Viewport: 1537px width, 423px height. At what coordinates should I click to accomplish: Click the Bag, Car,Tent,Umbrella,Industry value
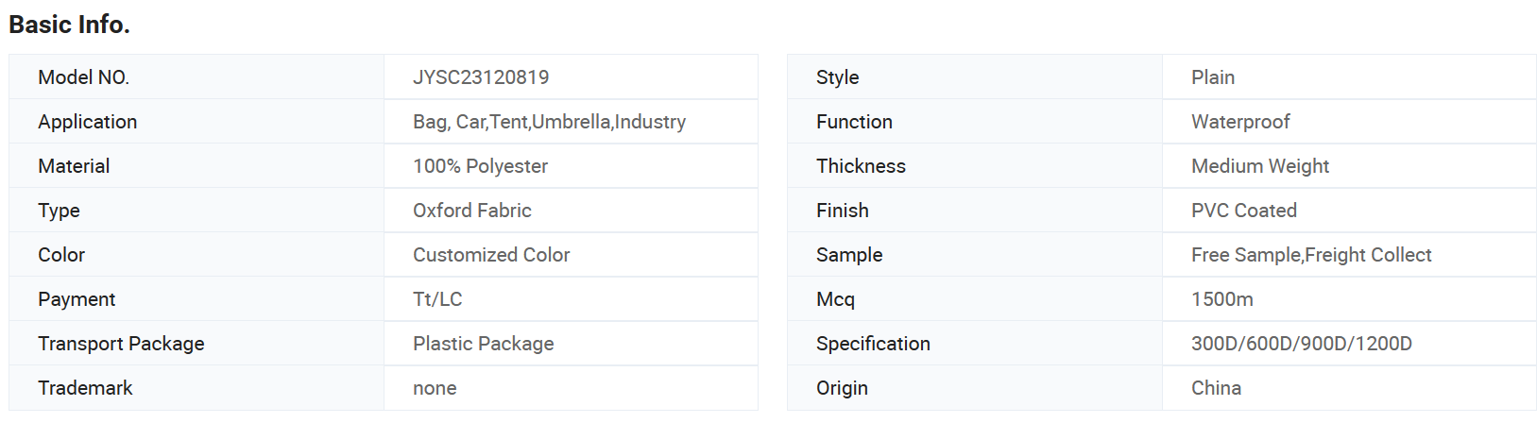coord(549,122)
